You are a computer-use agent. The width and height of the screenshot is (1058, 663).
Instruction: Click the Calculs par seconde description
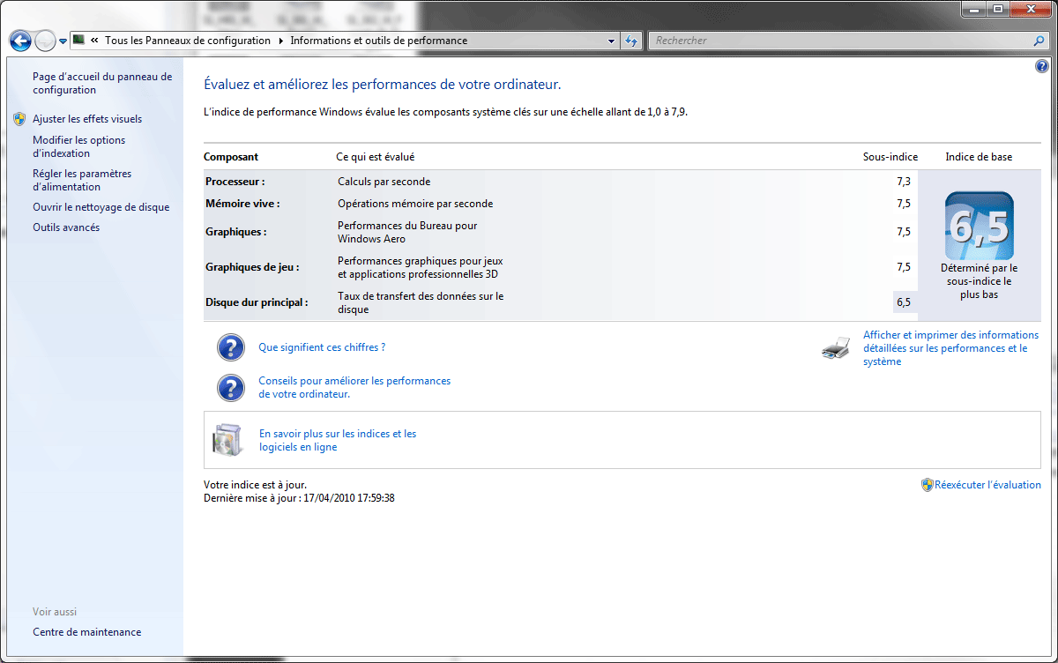coord(384,182)
